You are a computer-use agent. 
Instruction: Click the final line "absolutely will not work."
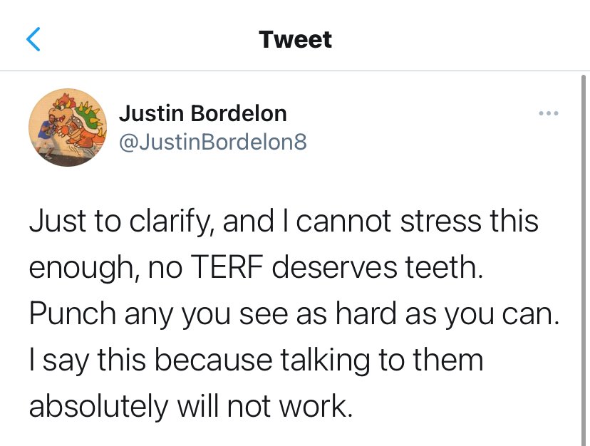[x=191, y=406]
